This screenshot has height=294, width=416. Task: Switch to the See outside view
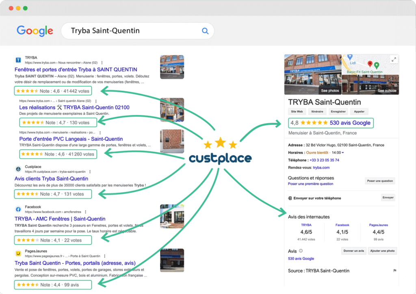[387, 91]
